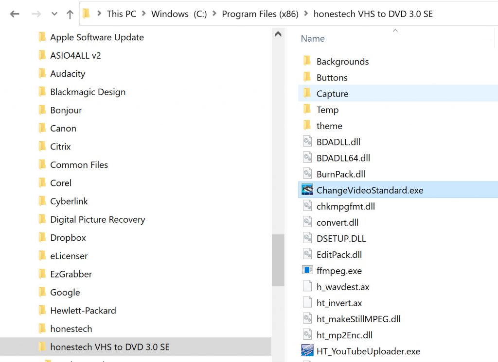The height and width of the screenshot is (362, 498).
Task: Select the h_wavdest.ax file icon
Action: (x=307, y=286)
